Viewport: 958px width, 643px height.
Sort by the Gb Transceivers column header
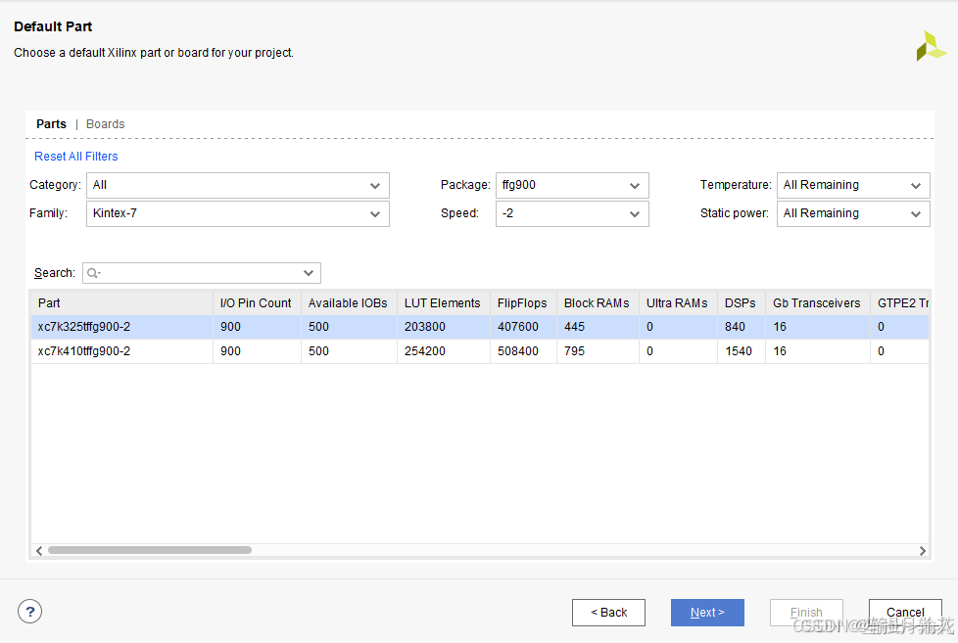818,302
